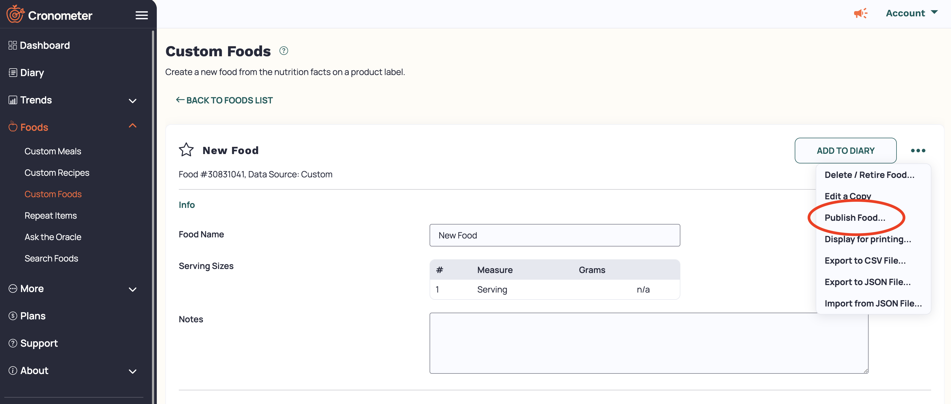Select Publish Food from the menu
This screenshot has width=951, height=404.
[x=855, y=218]
